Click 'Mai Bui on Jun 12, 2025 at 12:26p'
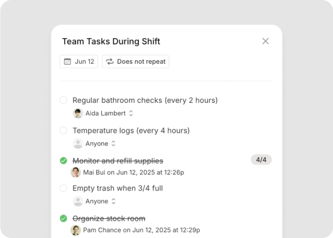This screenshot has height=238, width=333. [134, 172]
